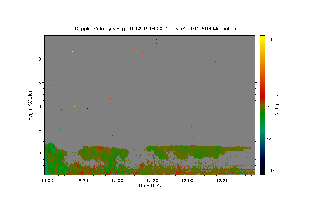This screenshot has width=315, height=210.
Task: Click the 18:30 time tick label
Action: click(x=222, y=181)
